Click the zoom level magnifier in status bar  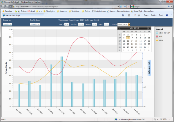coord(161,119)
